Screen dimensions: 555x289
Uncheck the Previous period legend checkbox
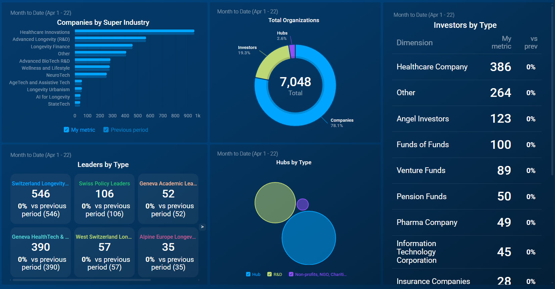[106, 130]
